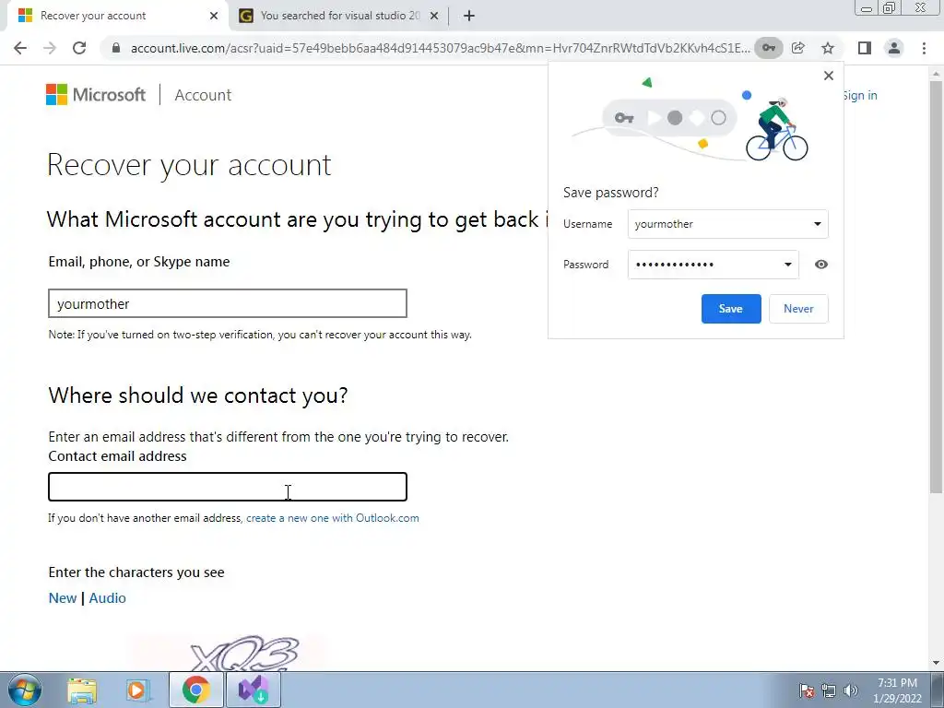Switch to You searched for visual studio tab

[x=339, y=16]
